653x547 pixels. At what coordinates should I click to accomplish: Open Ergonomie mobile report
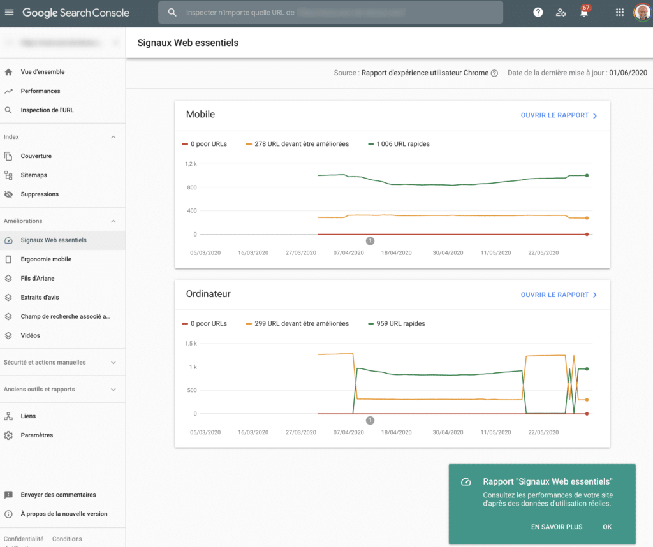click(x=46, y=259)
